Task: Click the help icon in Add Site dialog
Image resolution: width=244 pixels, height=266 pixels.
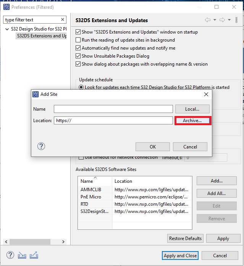Action: pyautogui.click(x=41, y=146)
